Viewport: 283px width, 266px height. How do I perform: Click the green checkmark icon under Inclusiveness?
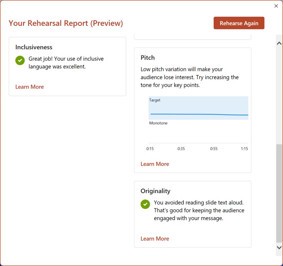[20, 60]
